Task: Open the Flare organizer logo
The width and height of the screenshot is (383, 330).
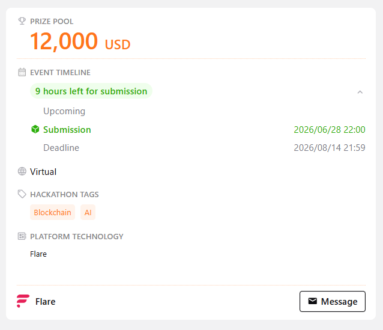Action: (x=23, y=301)
